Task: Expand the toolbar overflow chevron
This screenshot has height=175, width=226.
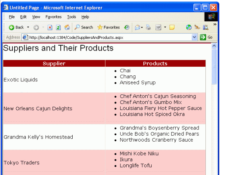Action: pos(215,24)
